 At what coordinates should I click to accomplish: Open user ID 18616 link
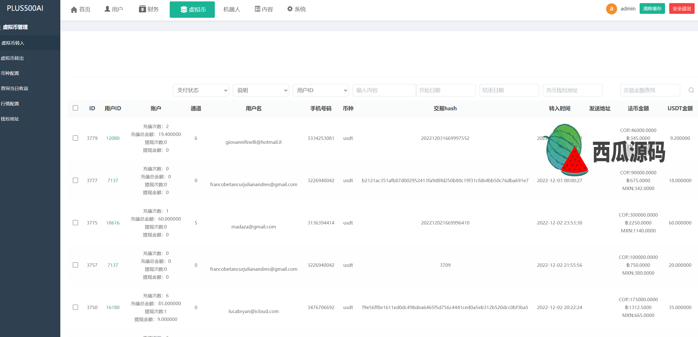click(x=113, y=223)
